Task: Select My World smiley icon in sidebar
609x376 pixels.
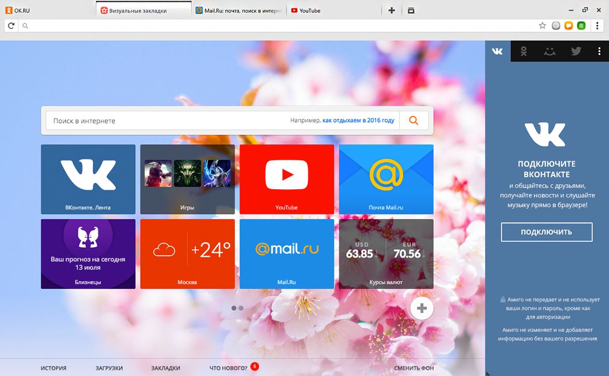Action: pyautogui.click(x=549, y=51)
